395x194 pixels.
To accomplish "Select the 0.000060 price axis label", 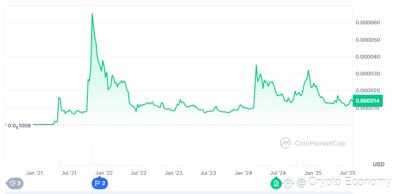I will [x=368, y=22].
